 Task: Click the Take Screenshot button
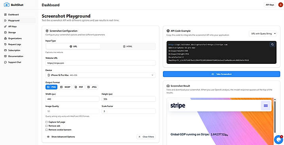point(222,74)
